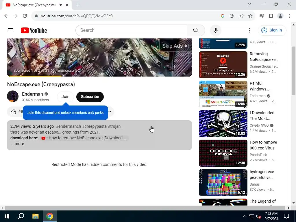This screenshot has width=296, height=222.
Task: Open the 17:25 video thumbnail
Action: (x=223, y=44)
